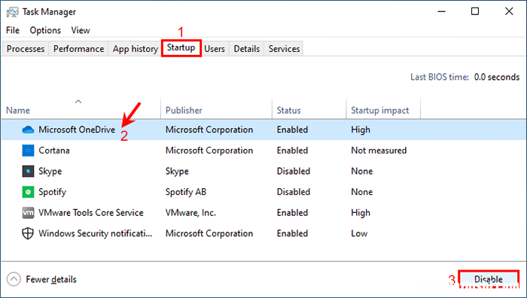
Task: Switch to the Services tab
Action: (284, 49)
